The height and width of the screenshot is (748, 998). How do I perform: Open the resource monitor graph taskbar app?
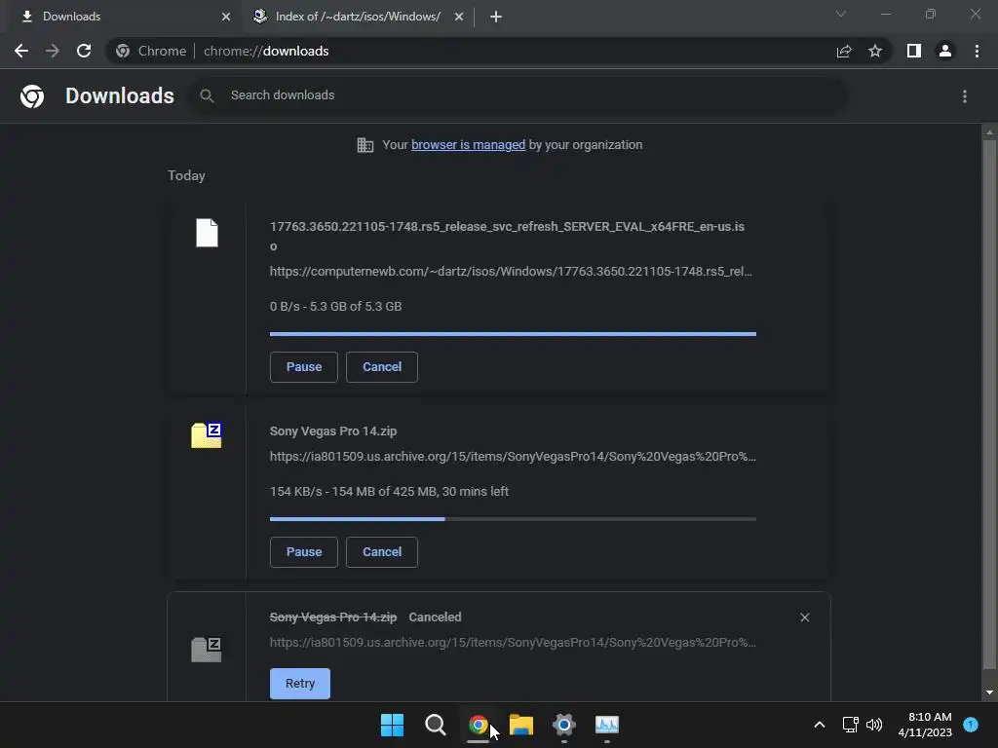pyautogui.click(x=607, y=725)
